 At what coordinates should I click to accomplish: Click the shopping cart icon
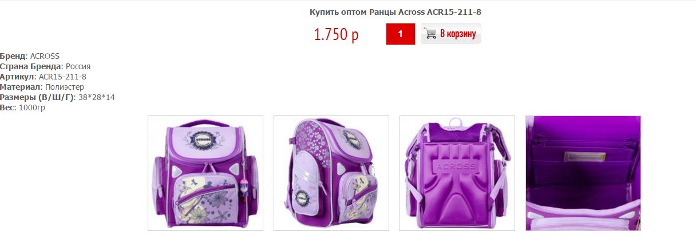[x=431, y=33]
